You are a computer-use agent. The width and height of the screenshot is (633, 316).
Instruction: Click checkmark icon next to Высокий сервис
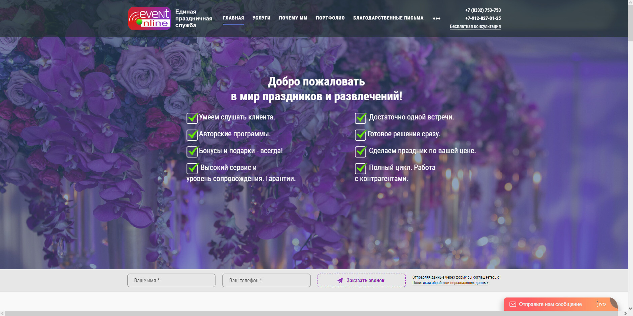192,168
